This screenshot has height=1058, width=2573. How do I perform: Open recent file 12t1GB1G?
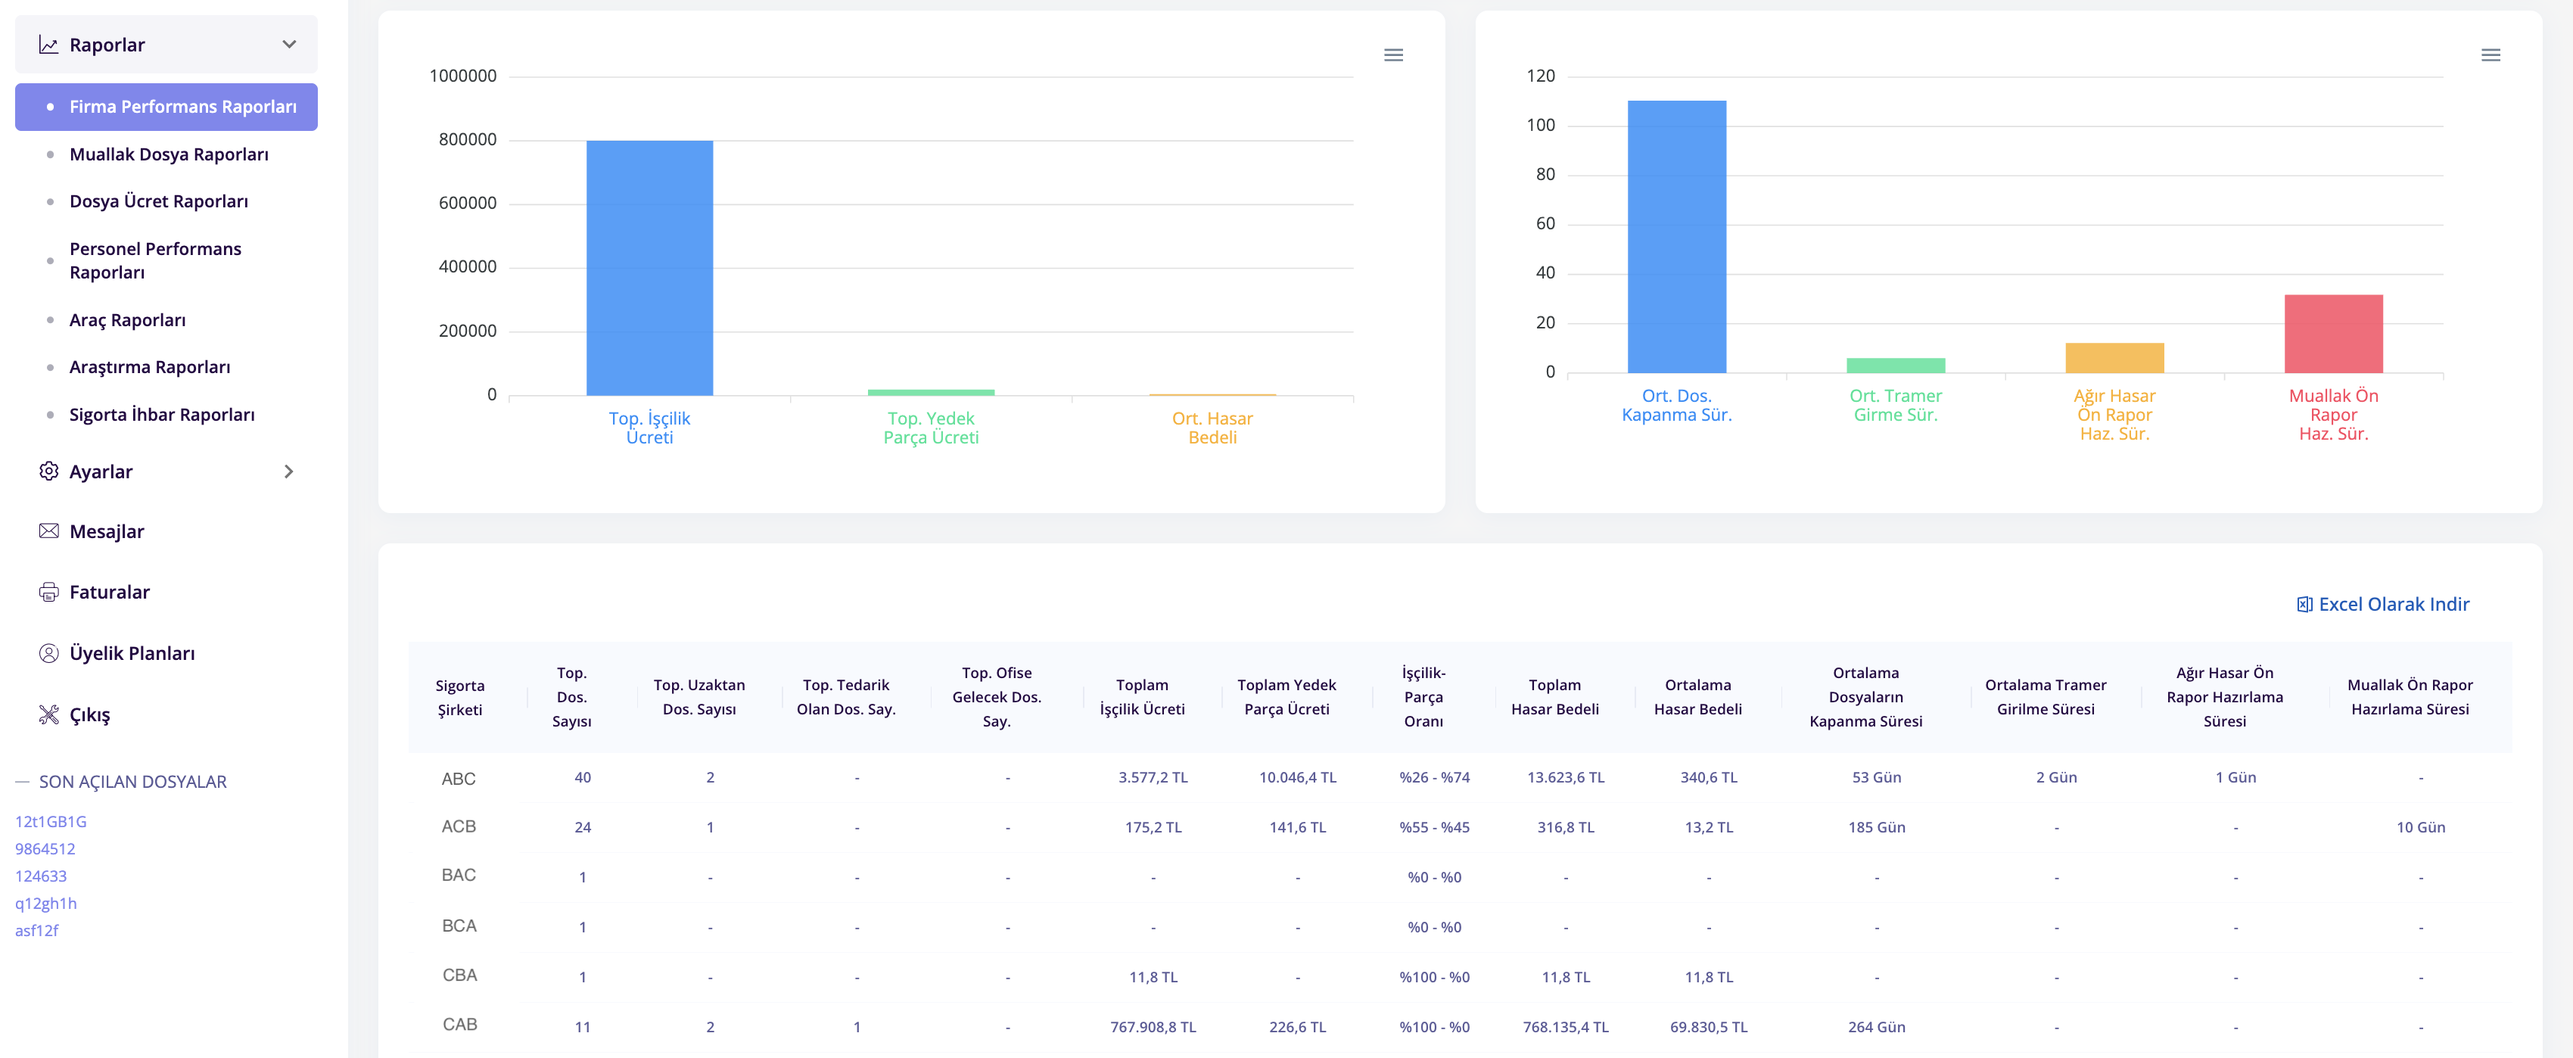51,821
